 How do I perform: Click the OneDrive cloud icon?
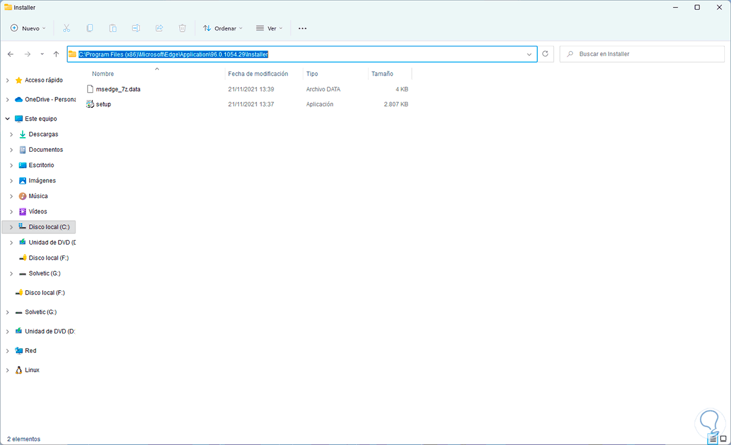pyautogui.click(x=19, y=99)
